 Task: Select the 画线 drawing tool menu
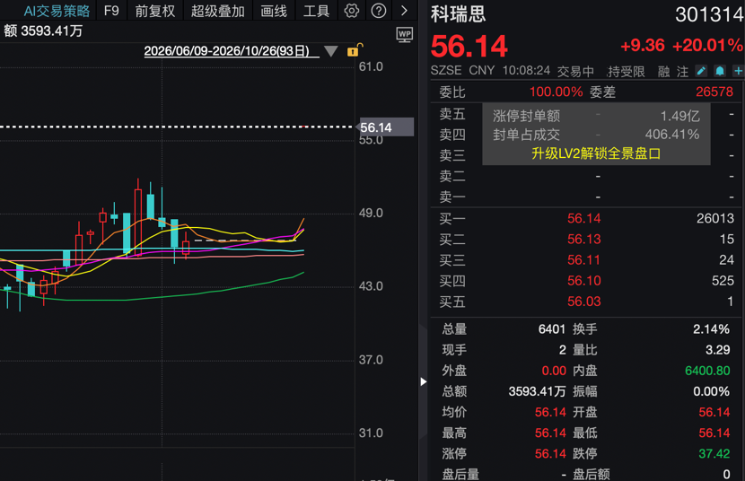pyautogui.click(x=274, y=11)
